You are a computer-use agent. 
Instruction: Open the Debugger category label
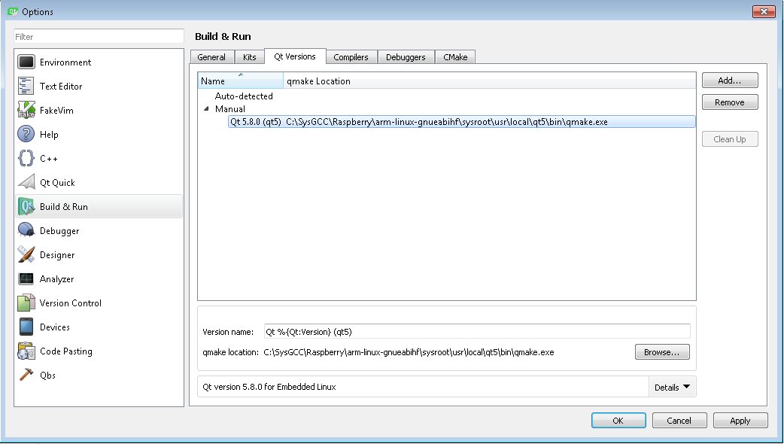pos(59,231)
